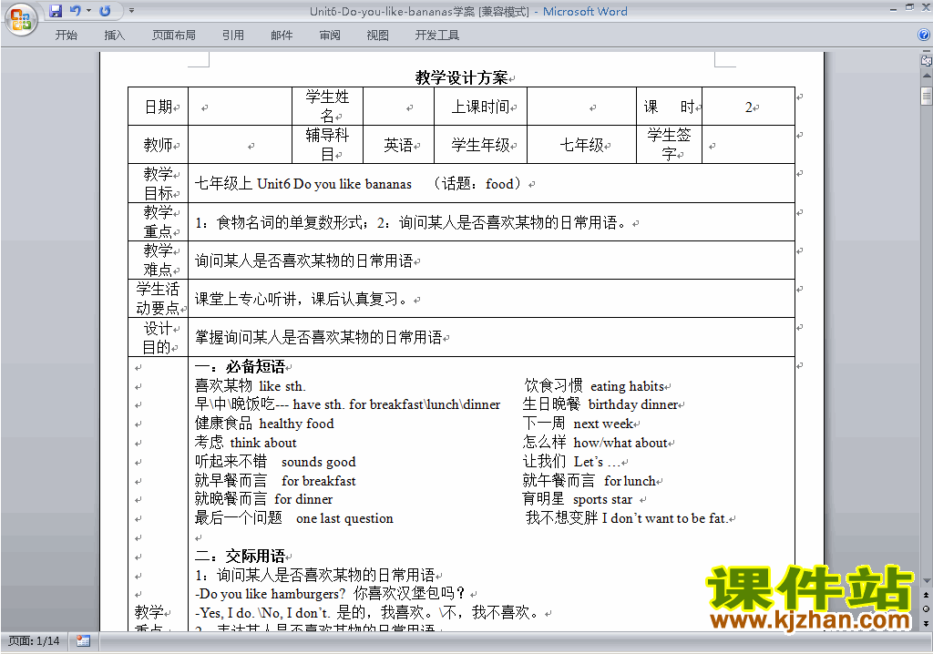The height and width of the screenshot is (654, 933).
Task: Click the window split handle above ruler icon
Action: coord(927,52)
